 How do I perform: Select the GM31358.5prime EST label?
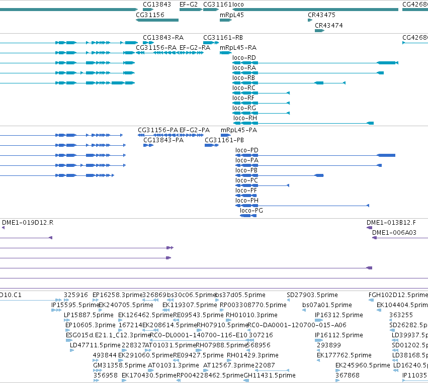[119, 365]
